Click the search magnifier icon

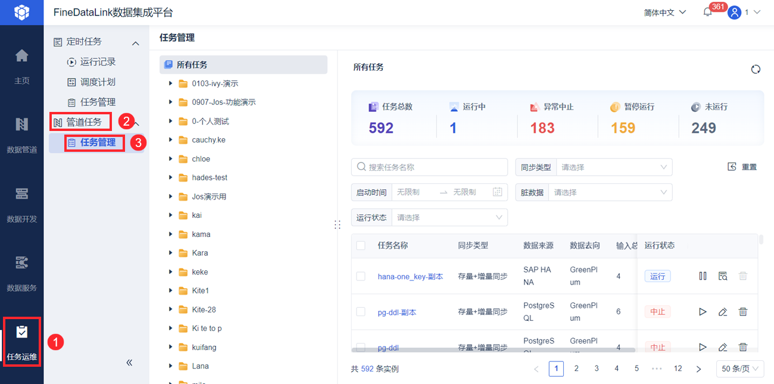coord(361,167)
